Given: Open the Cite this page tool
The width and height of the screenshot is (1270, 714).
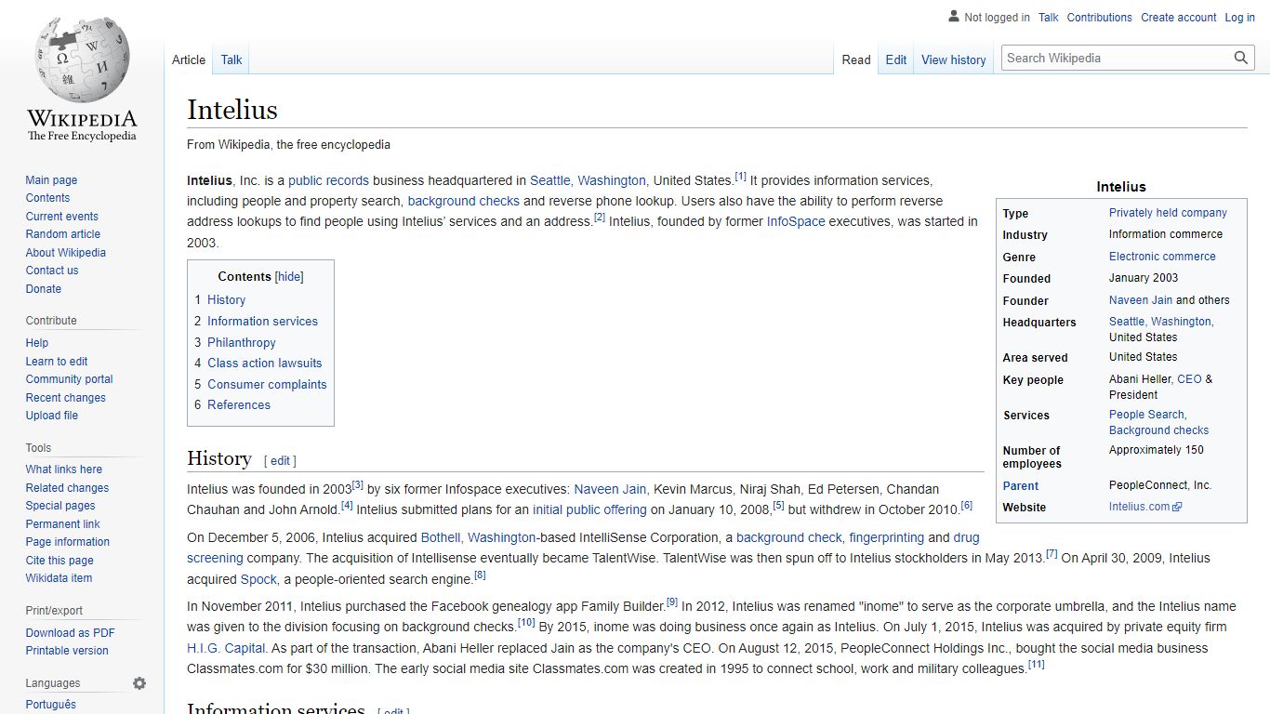Looking at the screenshot, I should click(59, 560).
